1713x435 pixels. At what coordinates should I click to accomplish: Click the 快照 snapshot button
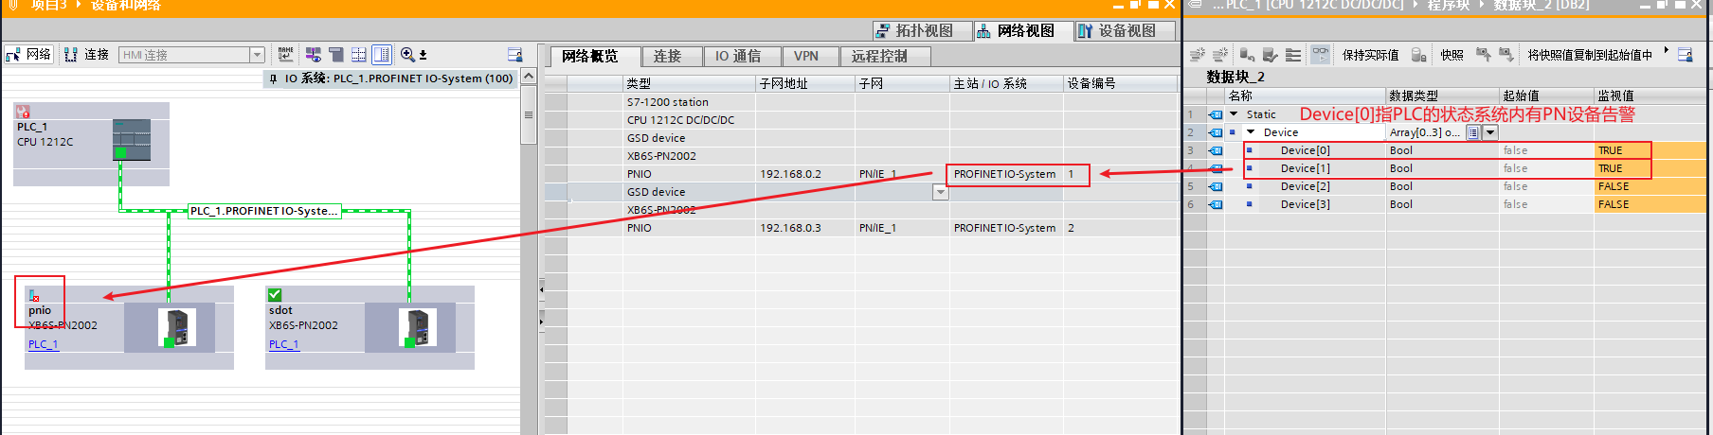point(1452,55)
